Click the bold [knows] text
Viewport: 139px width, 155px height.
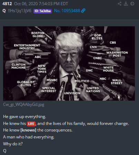28,130
